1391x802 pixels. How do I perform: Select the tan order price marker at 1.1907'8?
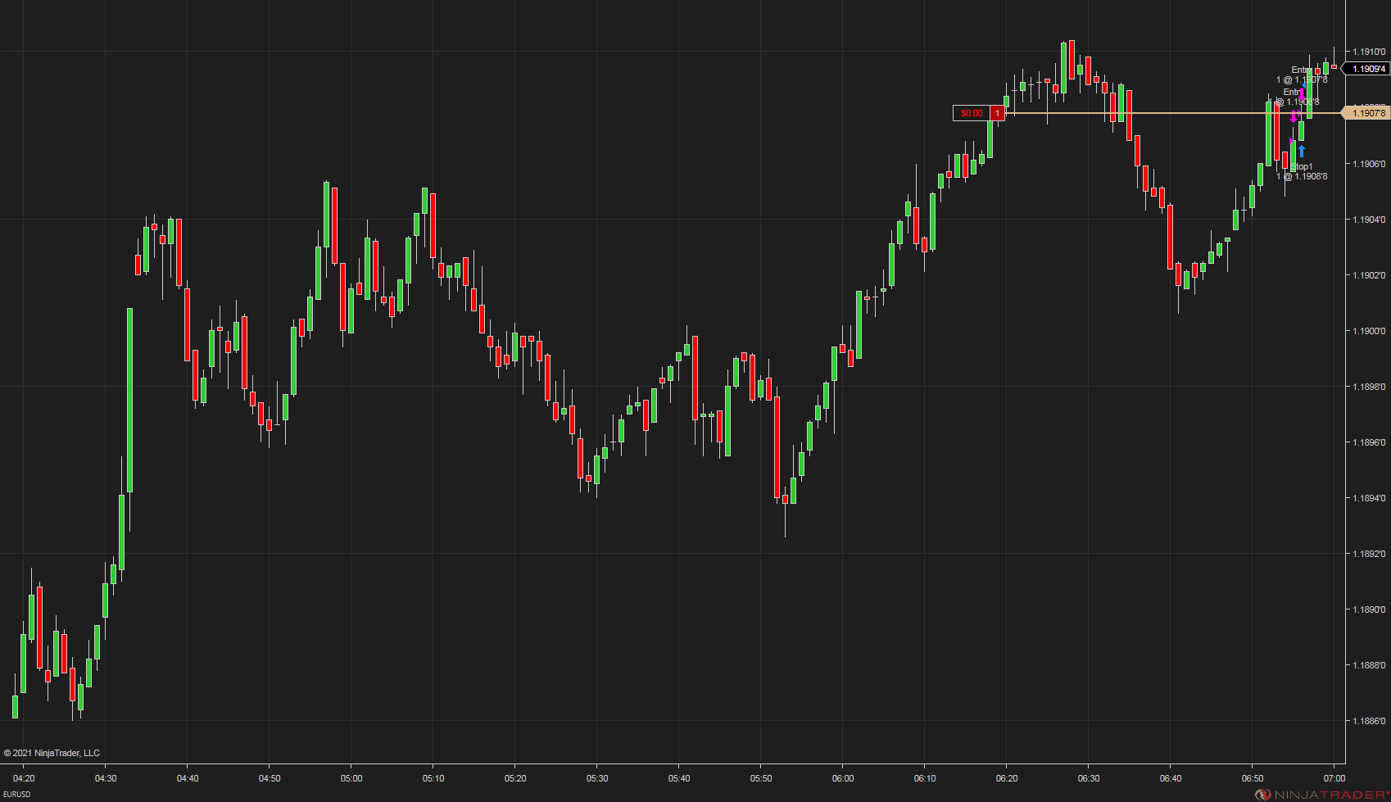point(1365,112)
